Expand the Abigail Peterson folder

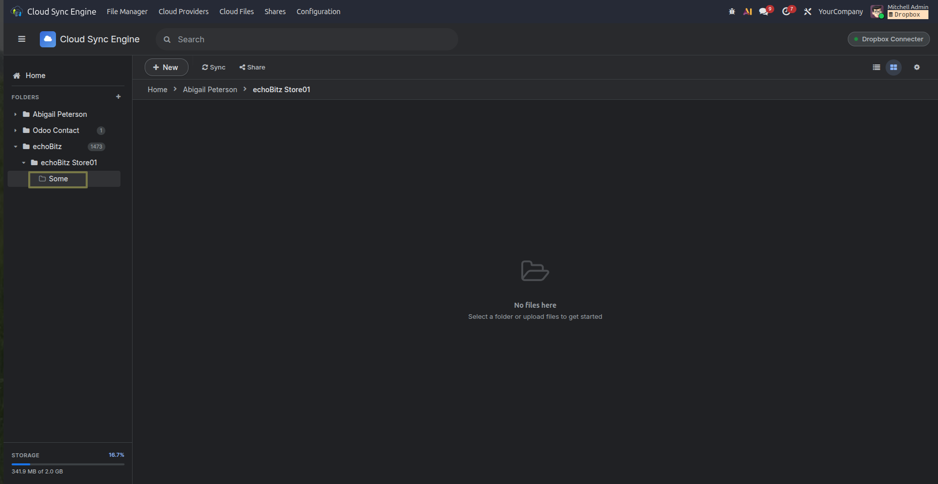click(16, 114)
